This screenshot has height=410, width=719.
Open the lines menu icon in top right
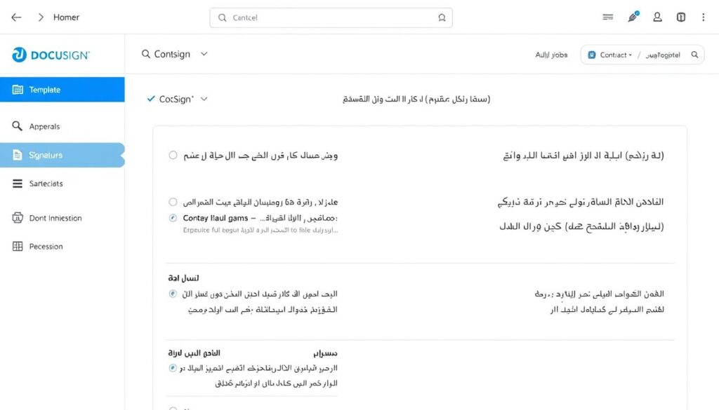point(607,18)
